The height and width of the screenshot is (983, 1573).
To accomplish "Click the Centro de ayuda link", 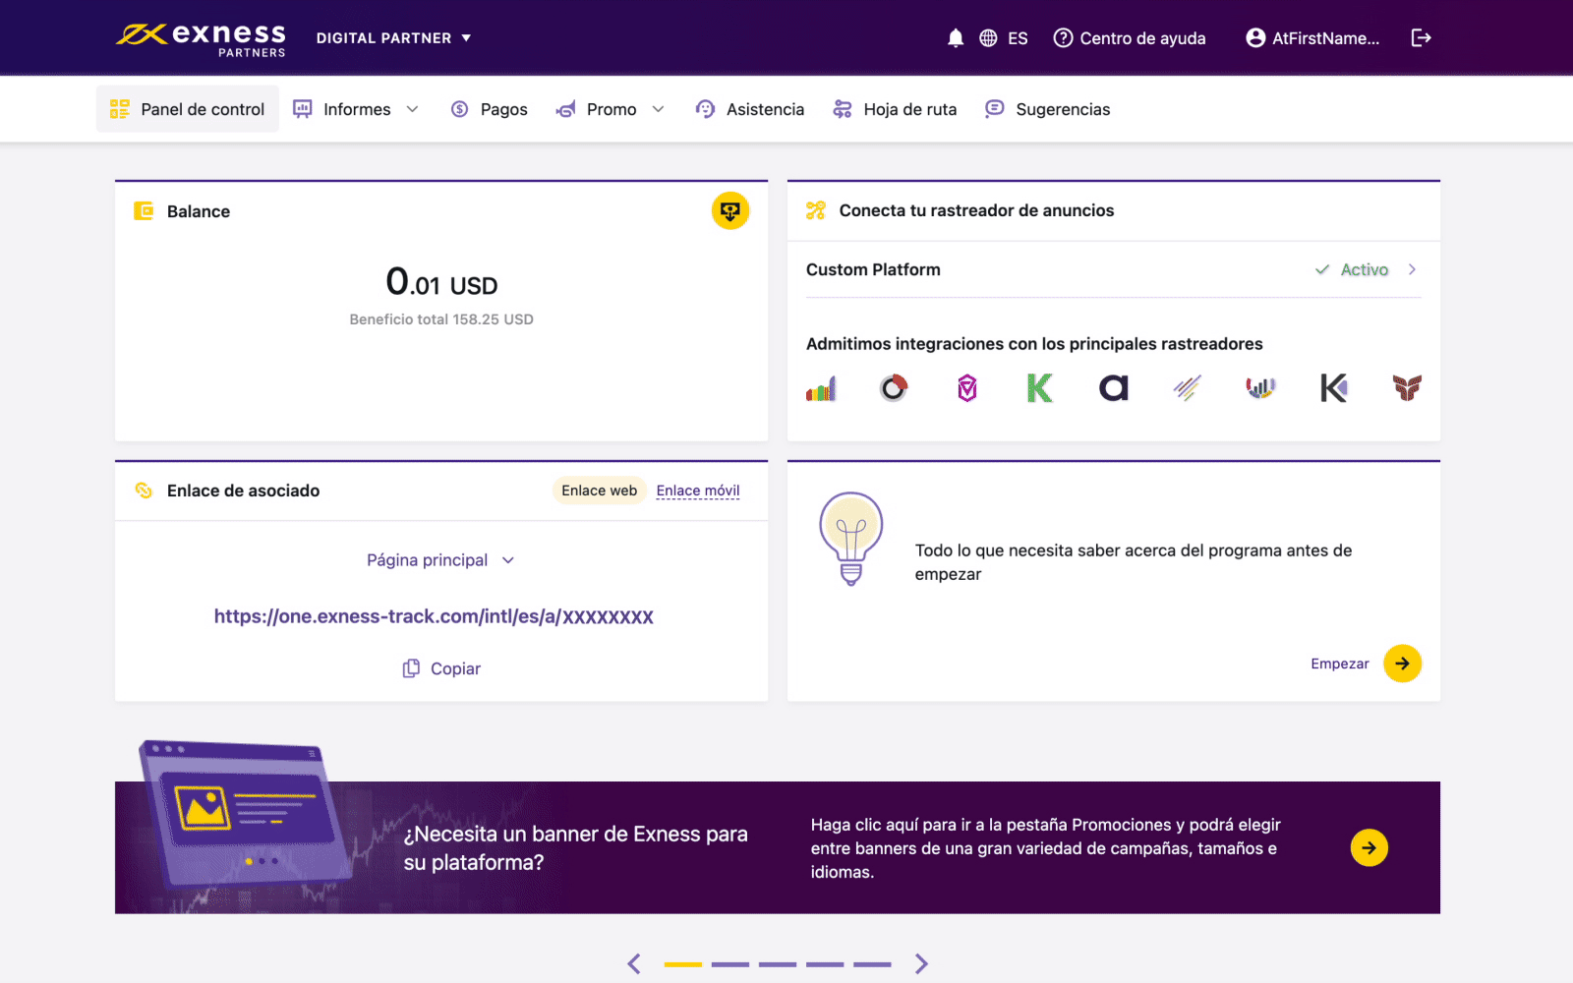I will click(x=1142, y=38).
